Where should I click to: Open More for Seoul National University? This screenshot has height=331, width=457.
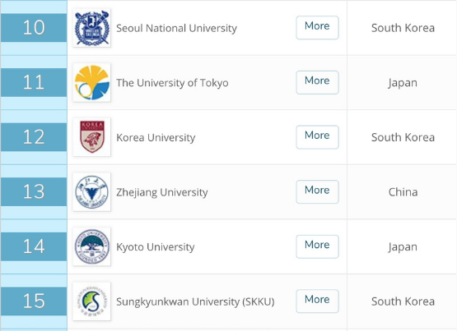pos(317,28)
